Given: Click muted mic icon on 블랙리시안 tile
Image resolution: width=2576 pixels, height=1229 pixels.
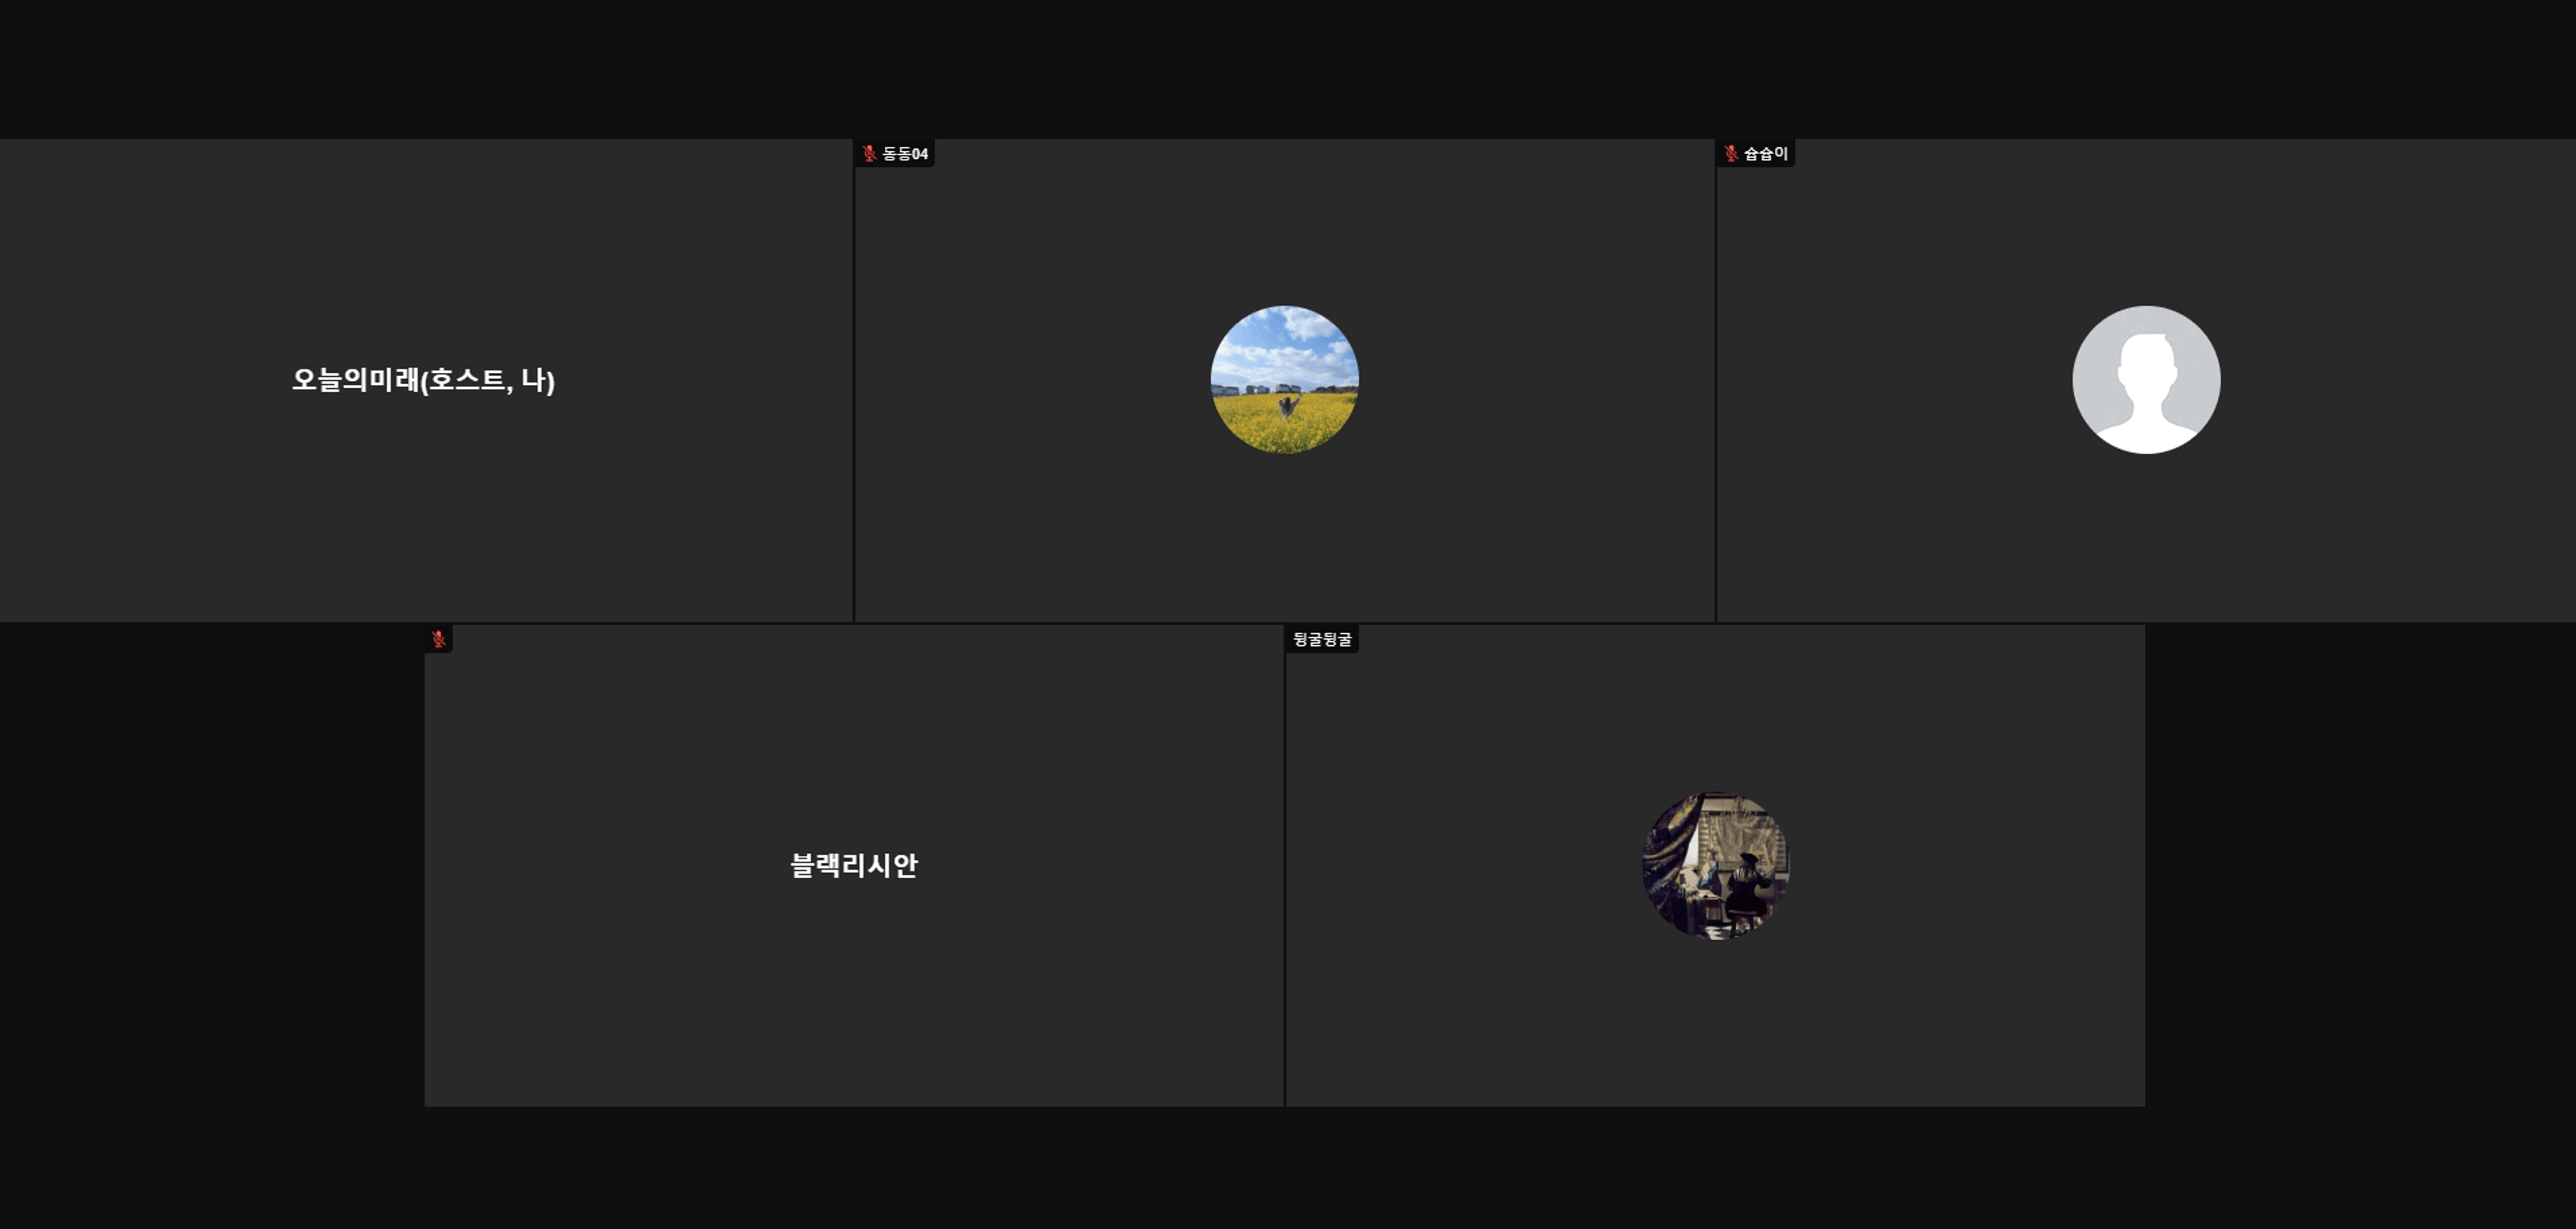Looking at the screenshot, I should pos(438,638).
